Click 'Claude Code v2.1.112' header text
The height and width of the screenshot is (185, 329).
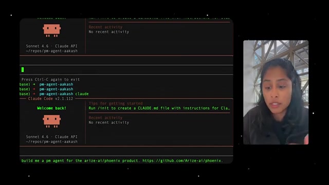click(50, 99)
